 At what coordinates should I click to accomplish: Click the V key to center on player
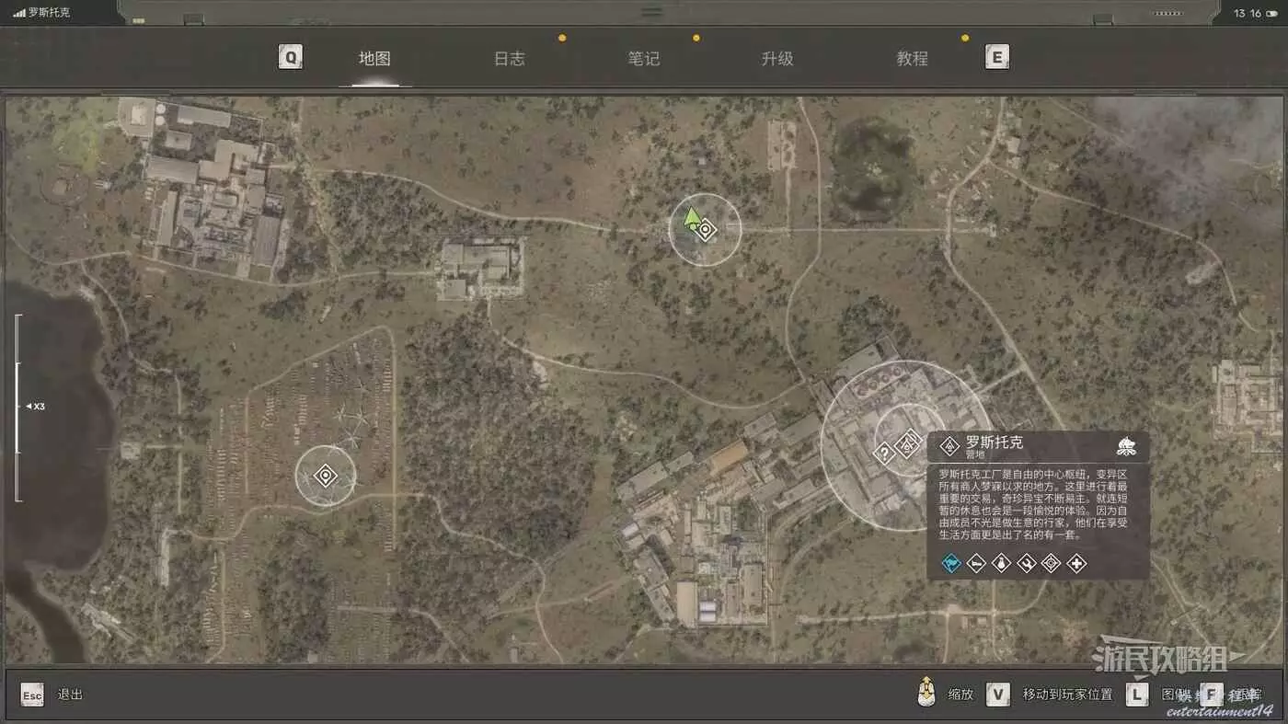tap(998, 695)
